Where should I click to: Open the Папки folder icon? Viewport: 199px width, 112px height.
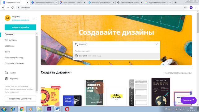[6, 73]
